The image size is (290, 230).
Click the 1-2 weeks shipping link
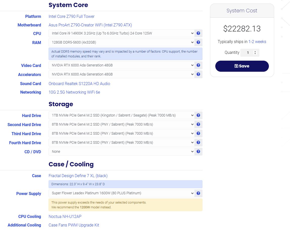257,42
